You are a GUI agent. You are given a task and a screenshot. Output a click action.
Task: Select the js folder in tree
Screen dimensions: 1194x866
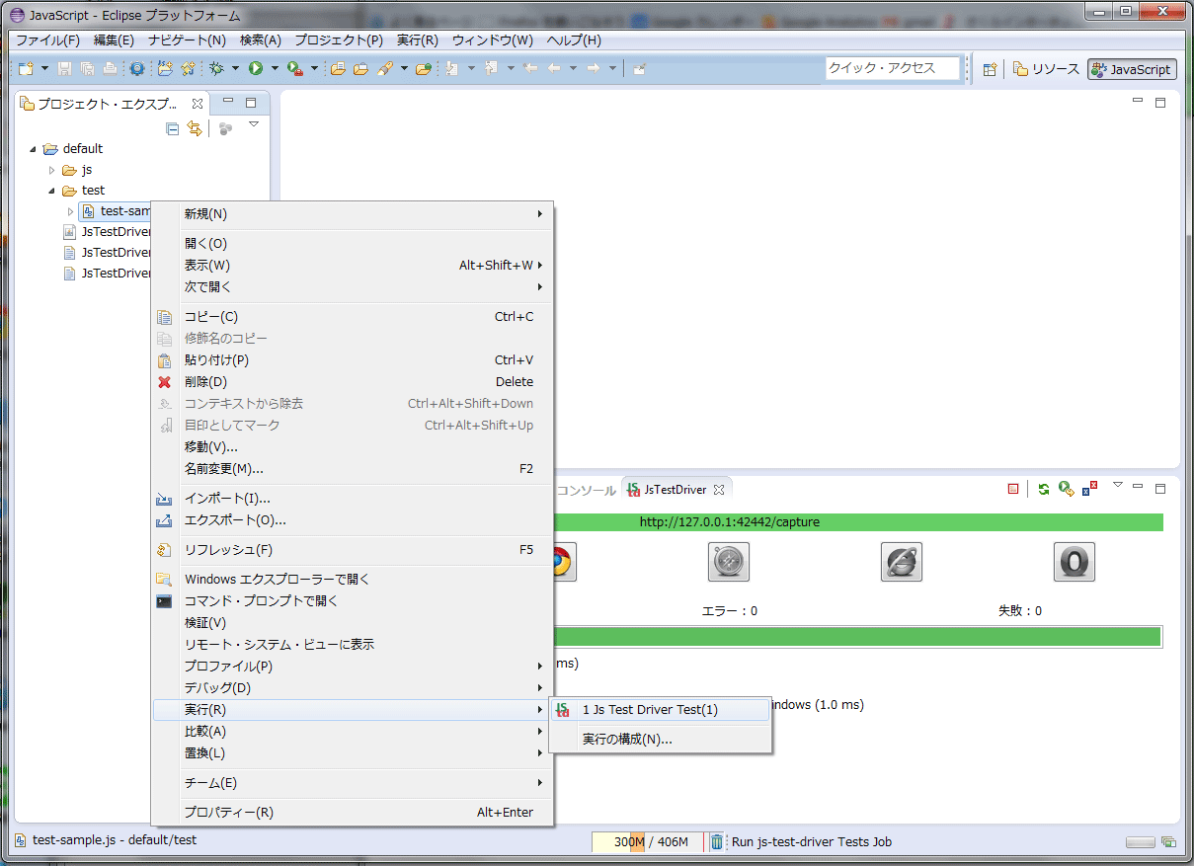(x=77, y=170)
